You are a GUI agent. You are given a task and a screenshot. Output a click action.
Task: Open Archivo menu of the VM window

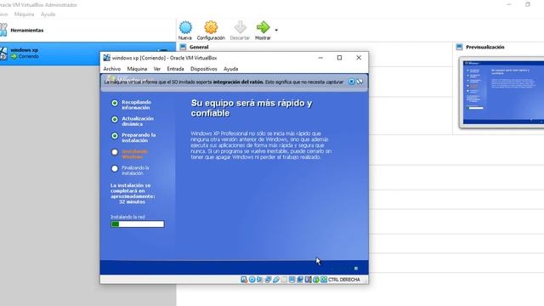[x=111, y=69]
